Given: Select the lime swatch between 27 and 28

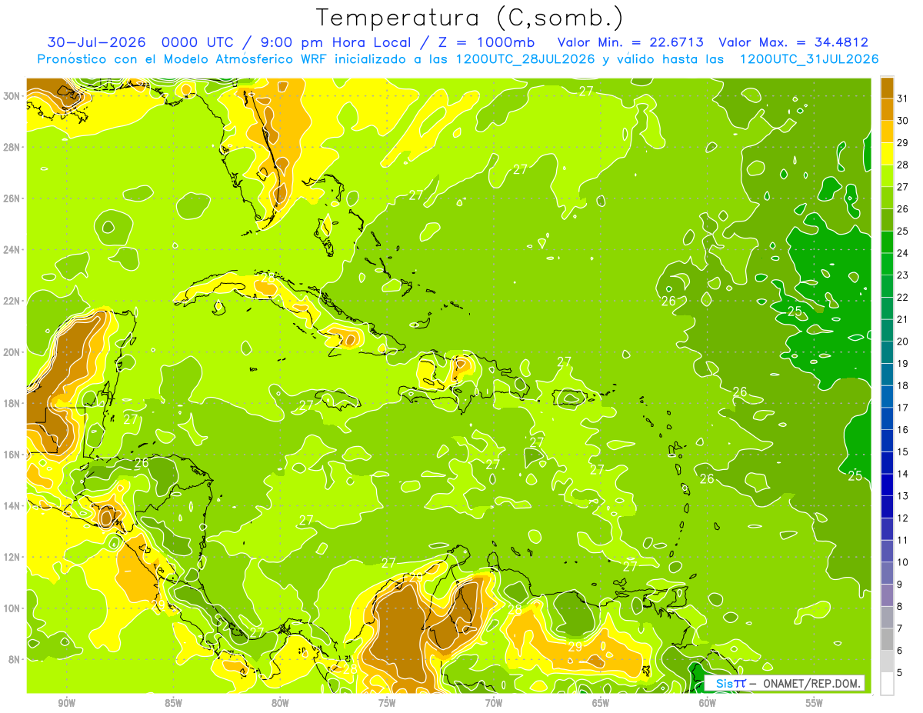Looking at the screenshot, I should (x=887, y=176).
